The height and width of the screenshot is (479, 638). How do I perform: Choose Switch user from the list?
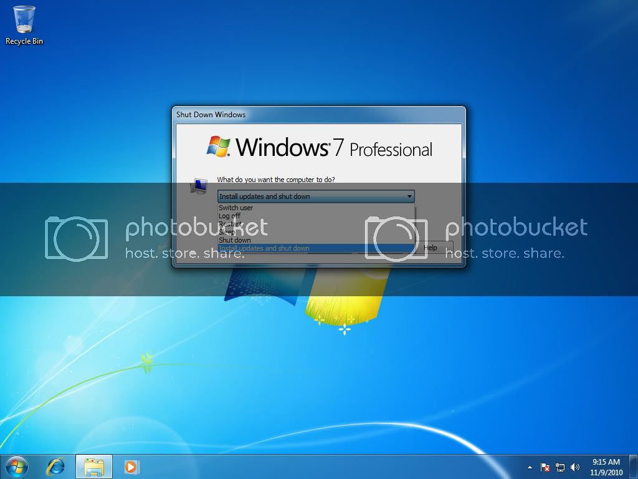pos(316,208)
